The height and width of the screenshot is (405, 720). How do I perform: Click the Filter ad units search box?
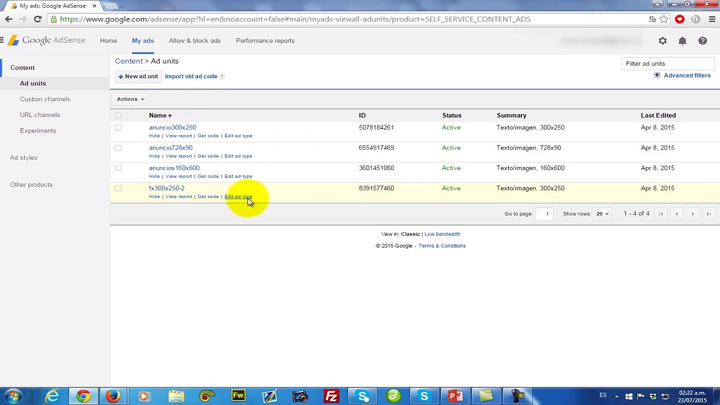pos(668,64)
